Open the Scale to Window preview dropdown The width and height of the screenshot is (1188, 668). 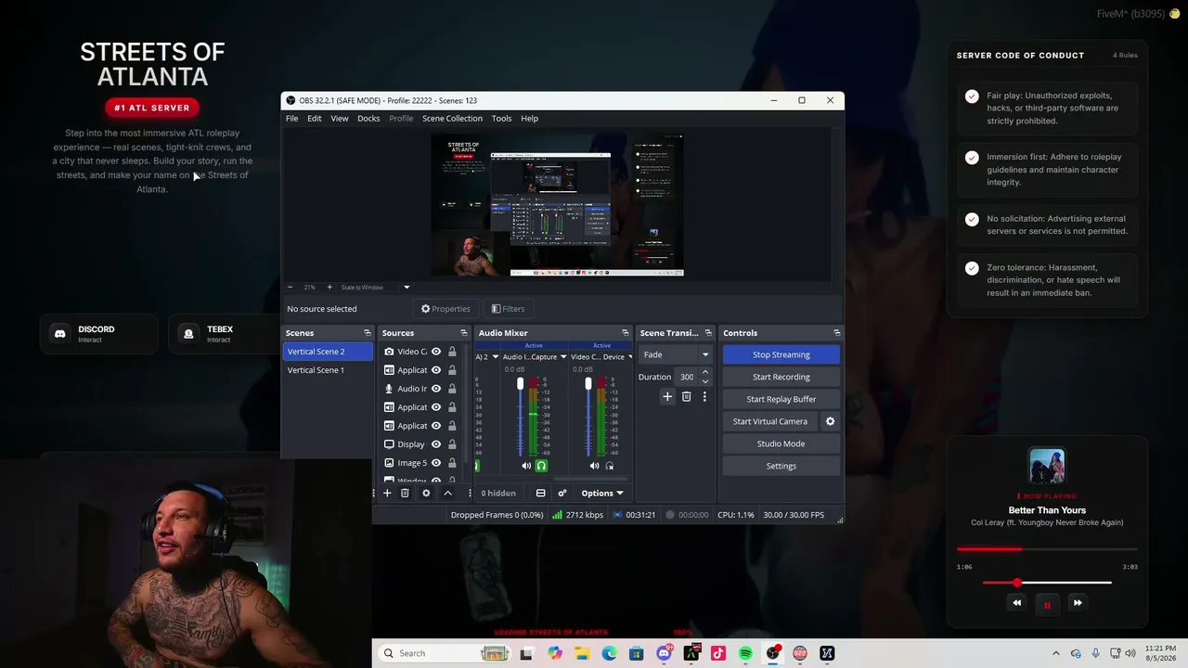(406, 287)
